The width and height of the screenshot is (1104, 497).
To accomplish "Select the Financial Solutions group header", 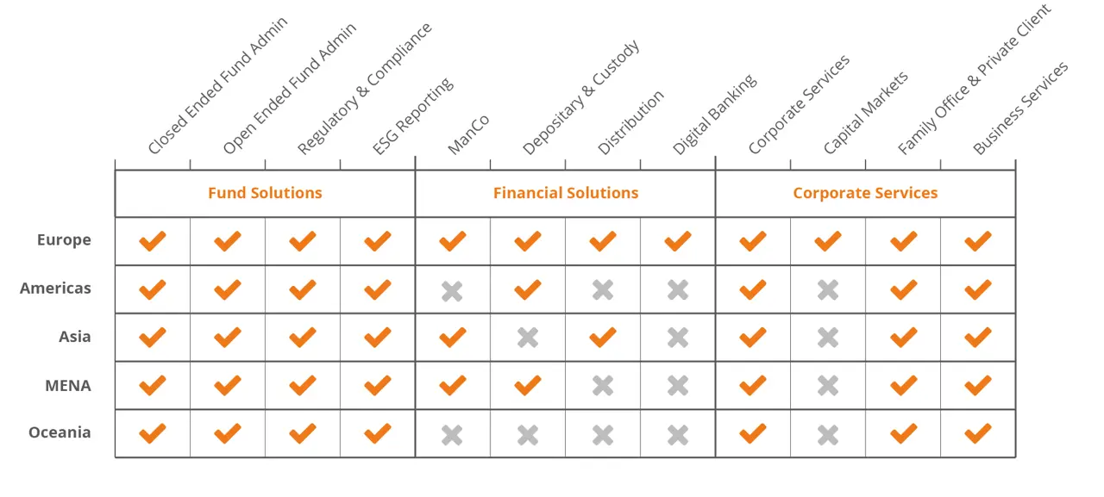I will [566, 193].
